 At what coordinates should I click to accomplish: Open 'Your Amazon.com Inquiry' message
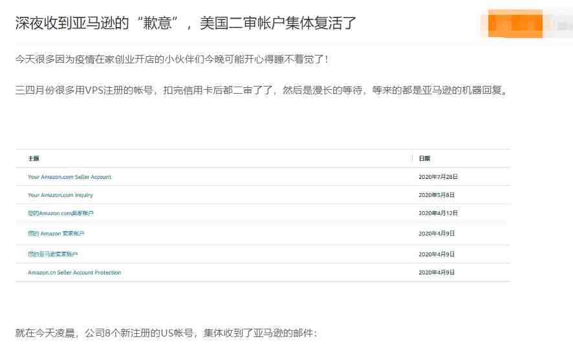click(60, 195)
